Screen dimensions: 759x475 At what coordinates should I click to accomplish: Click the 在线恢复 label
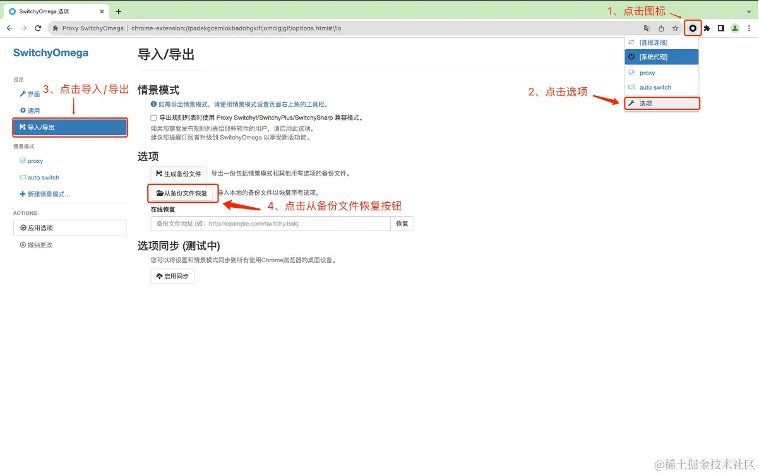point(162,209)
